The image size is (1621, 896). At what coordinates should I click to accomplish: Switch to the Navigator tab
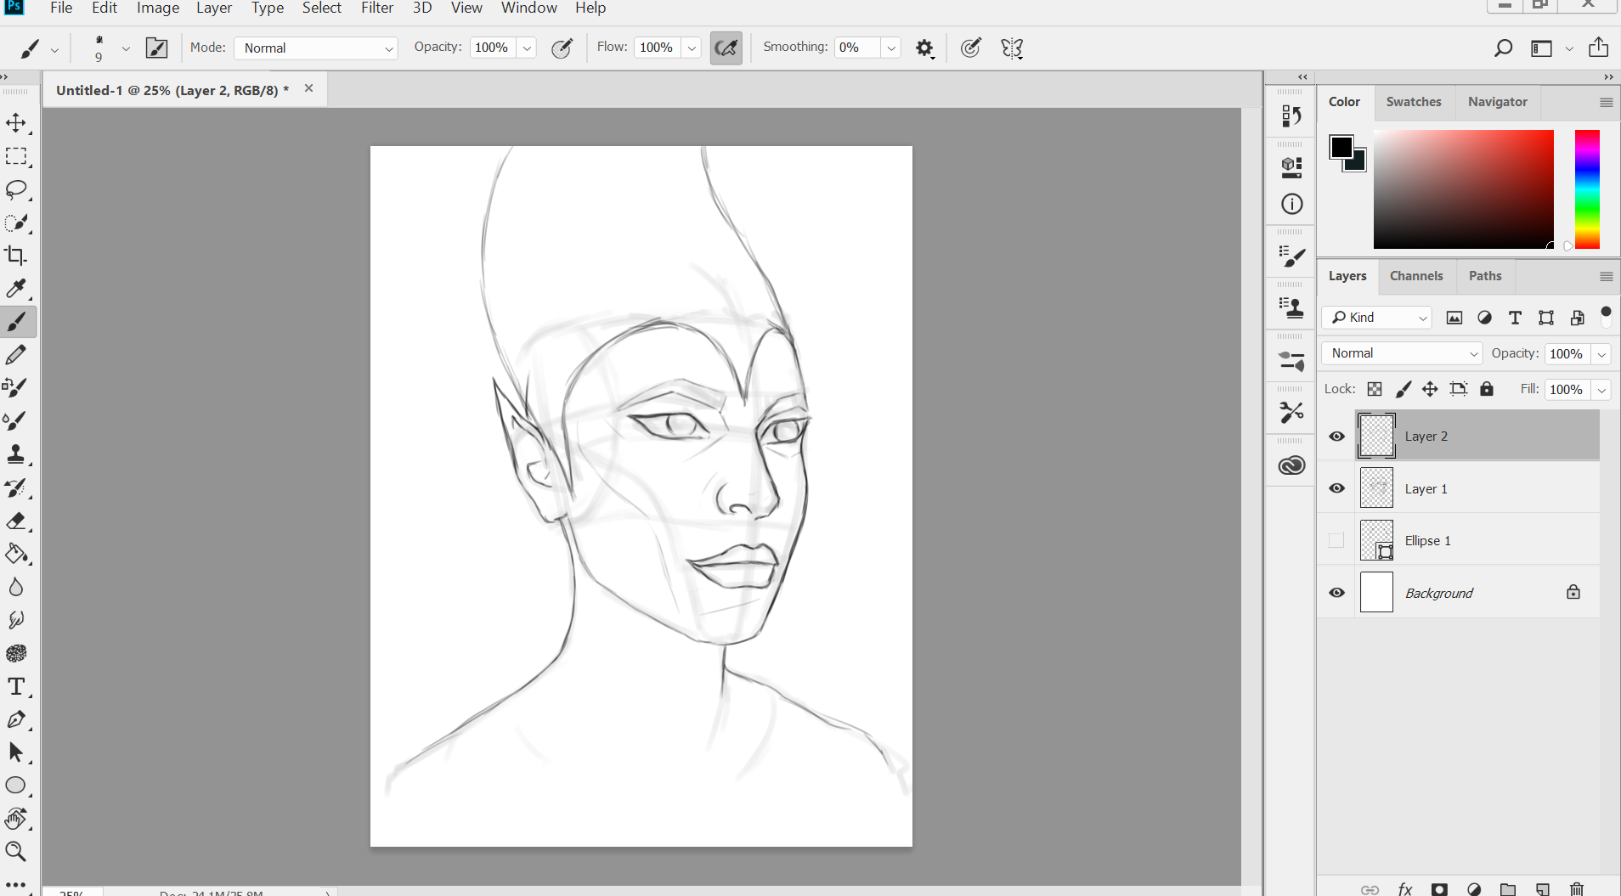tap(1497, 102)
